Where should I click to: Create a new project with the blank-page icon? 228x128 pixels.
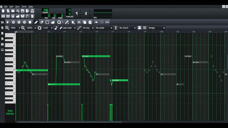pos(3,11)
